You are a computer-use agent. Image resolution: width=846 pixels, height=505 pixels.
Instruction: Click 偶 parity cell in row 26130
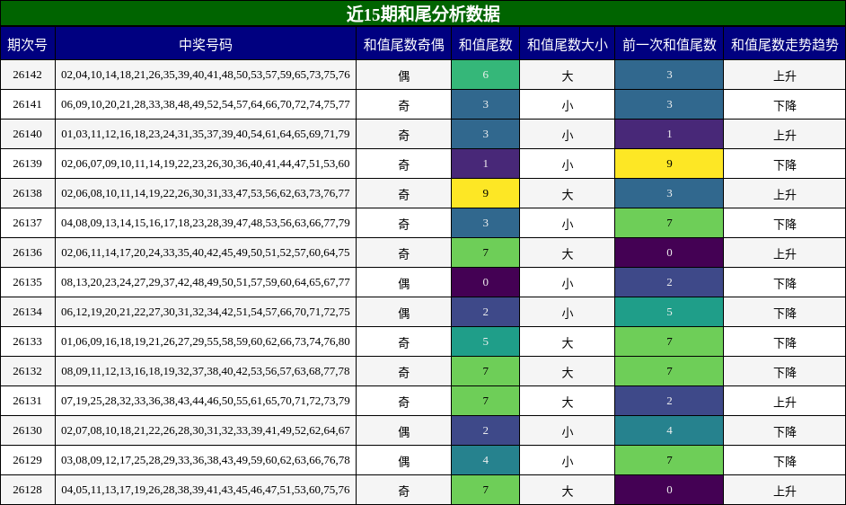pyautogui.click(x=403, y=432)
